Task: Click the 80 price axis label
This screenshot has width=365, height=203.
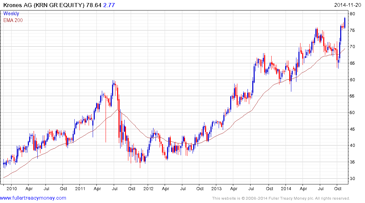Action: pos(352,14)
